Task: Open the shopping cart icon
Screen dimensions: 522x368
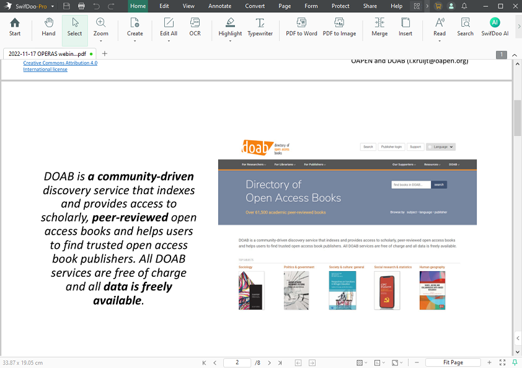Action: [x=438, y=6]
